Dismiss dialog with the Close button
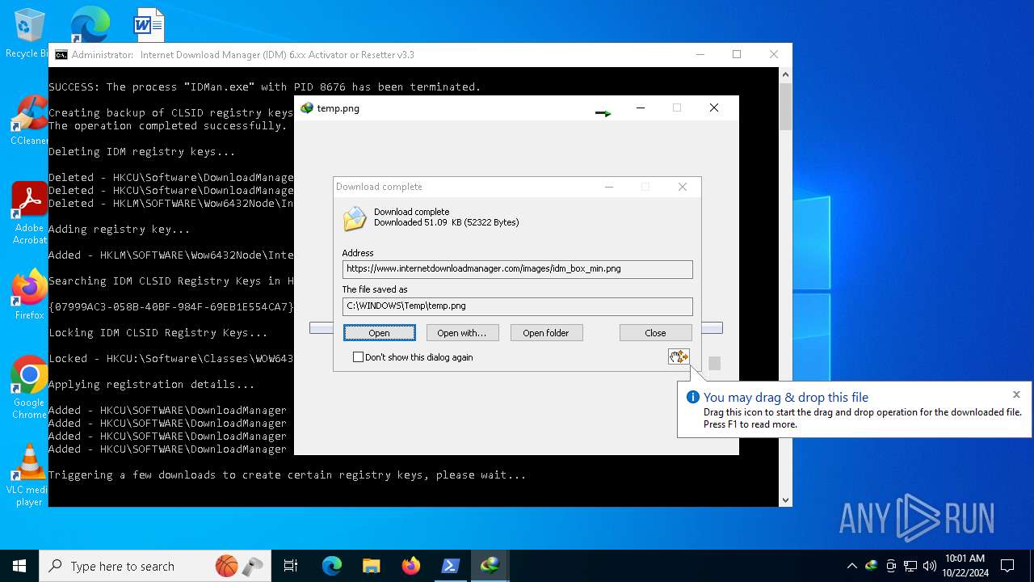The height and width of the screenshot is (582, 1034). click(655, 333)
